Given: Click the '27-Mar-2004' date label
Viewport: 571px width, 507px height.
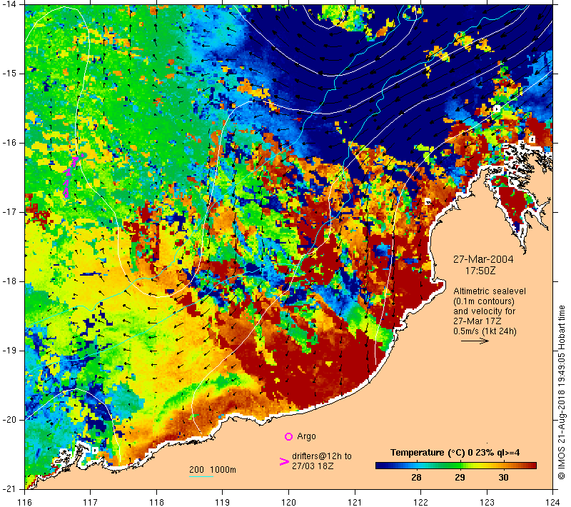Looking at the screenshot, I should pyautogui.click(x=483, y=259).
